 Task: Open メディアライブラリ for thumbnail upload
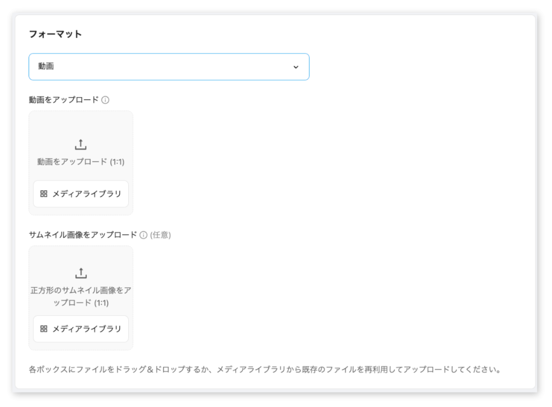(x=81, y=329)
